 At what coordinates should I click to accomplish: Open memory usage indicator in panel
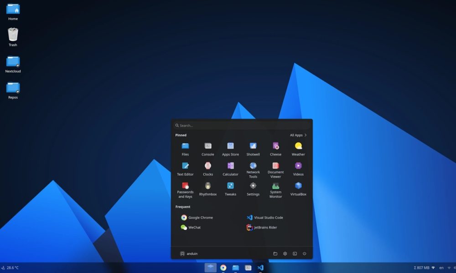pyautogui.click(x=421, y=268)
